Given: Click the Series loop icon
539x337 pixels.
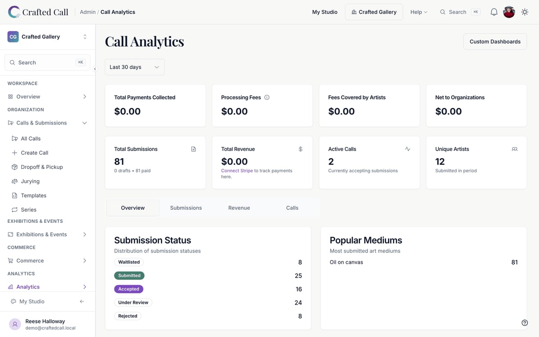Looking at the screenshot, I should coord(15,210).
